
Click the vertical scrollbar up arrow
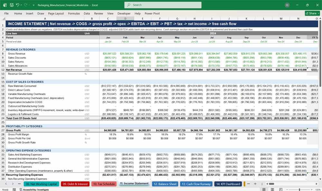320,19
